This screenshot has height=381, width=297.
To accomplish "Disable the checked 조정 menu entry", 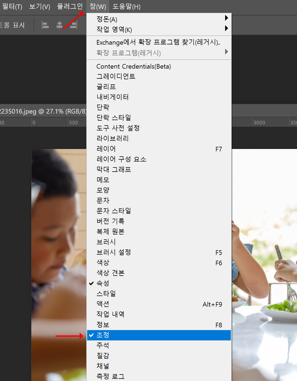I will tap(103, 335).
